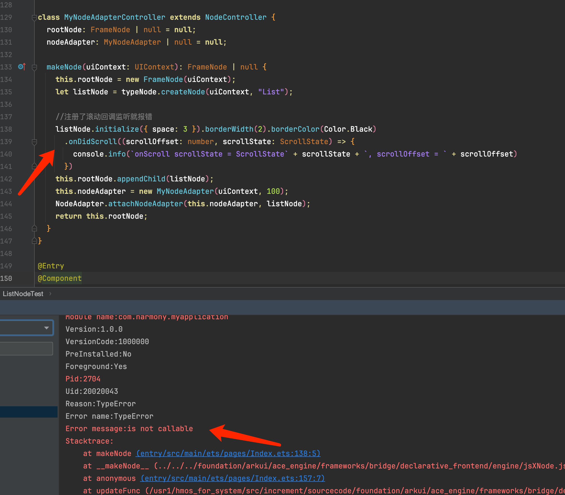Click fold end marker at line 141

click(34, 166)
